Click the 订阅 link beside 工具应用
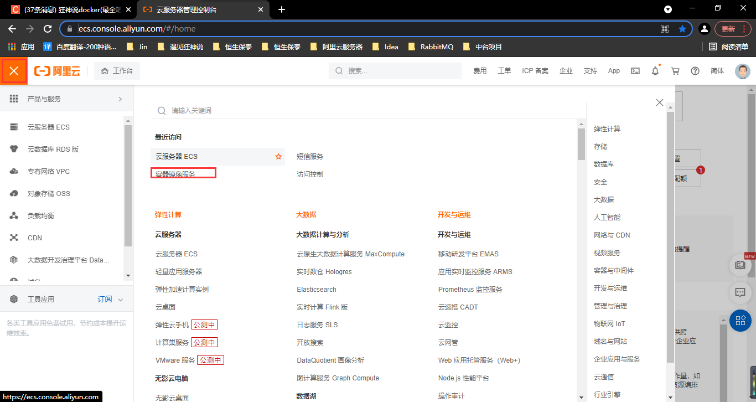 click(x=105, y=299)
